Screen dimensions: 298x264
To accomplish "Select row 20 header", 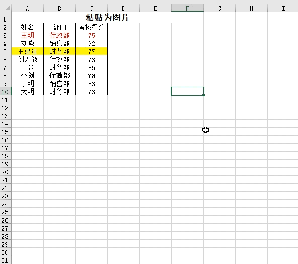I will point(5,172).
